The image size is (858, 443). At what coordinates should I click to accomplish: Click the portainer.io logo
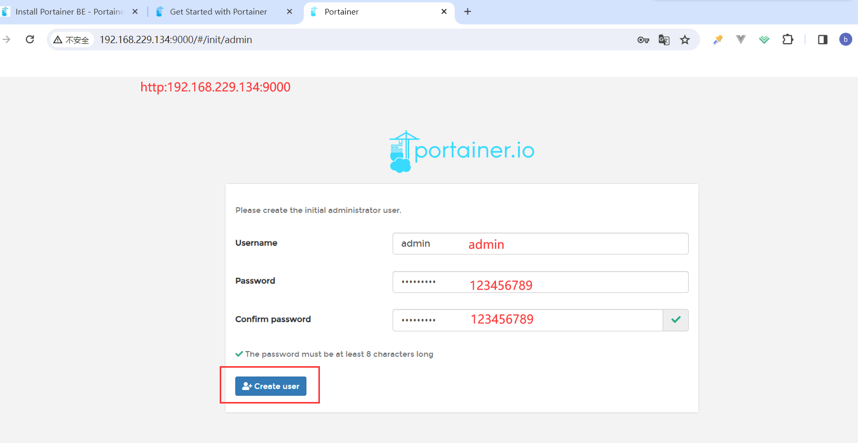coord(462,151)
